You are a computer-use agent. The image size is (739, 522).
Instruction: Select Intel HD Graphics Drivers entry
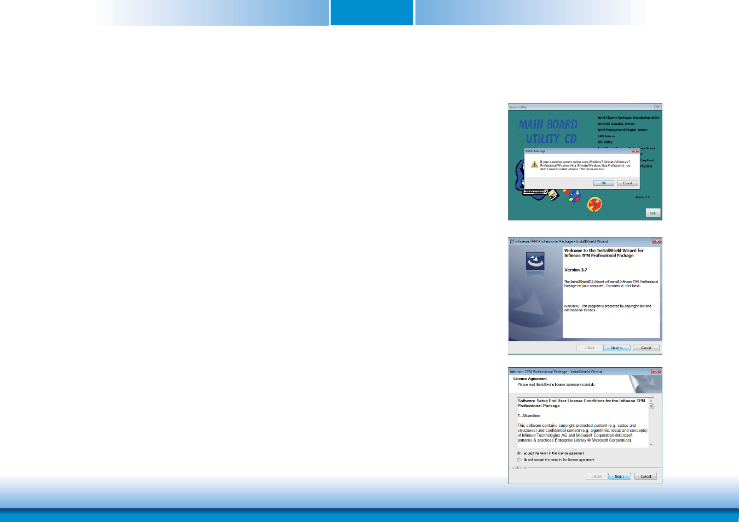click(616, 124)
